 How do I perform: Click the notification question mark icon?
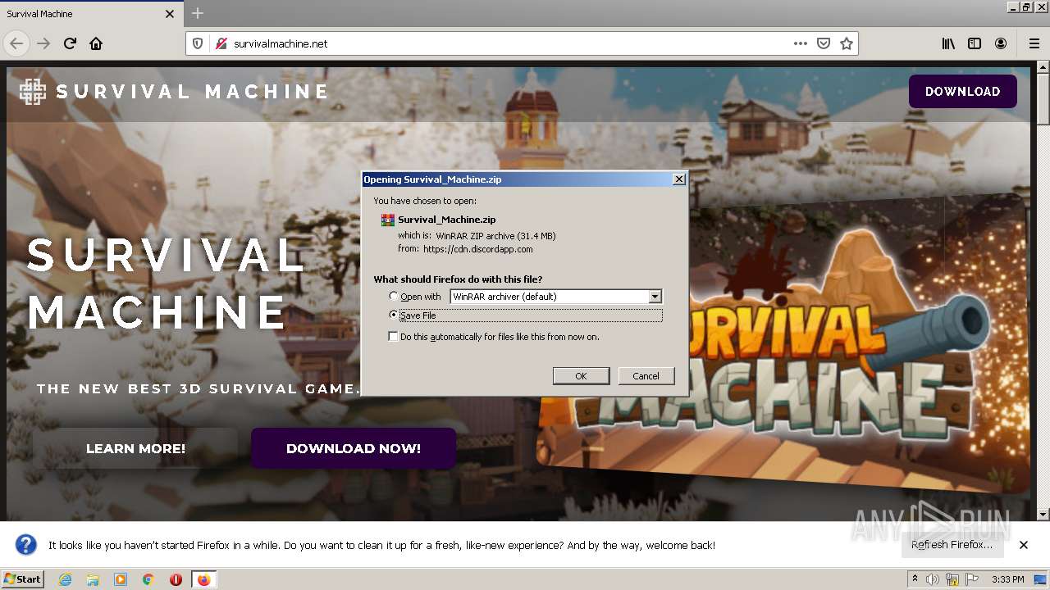coord(26,545)
